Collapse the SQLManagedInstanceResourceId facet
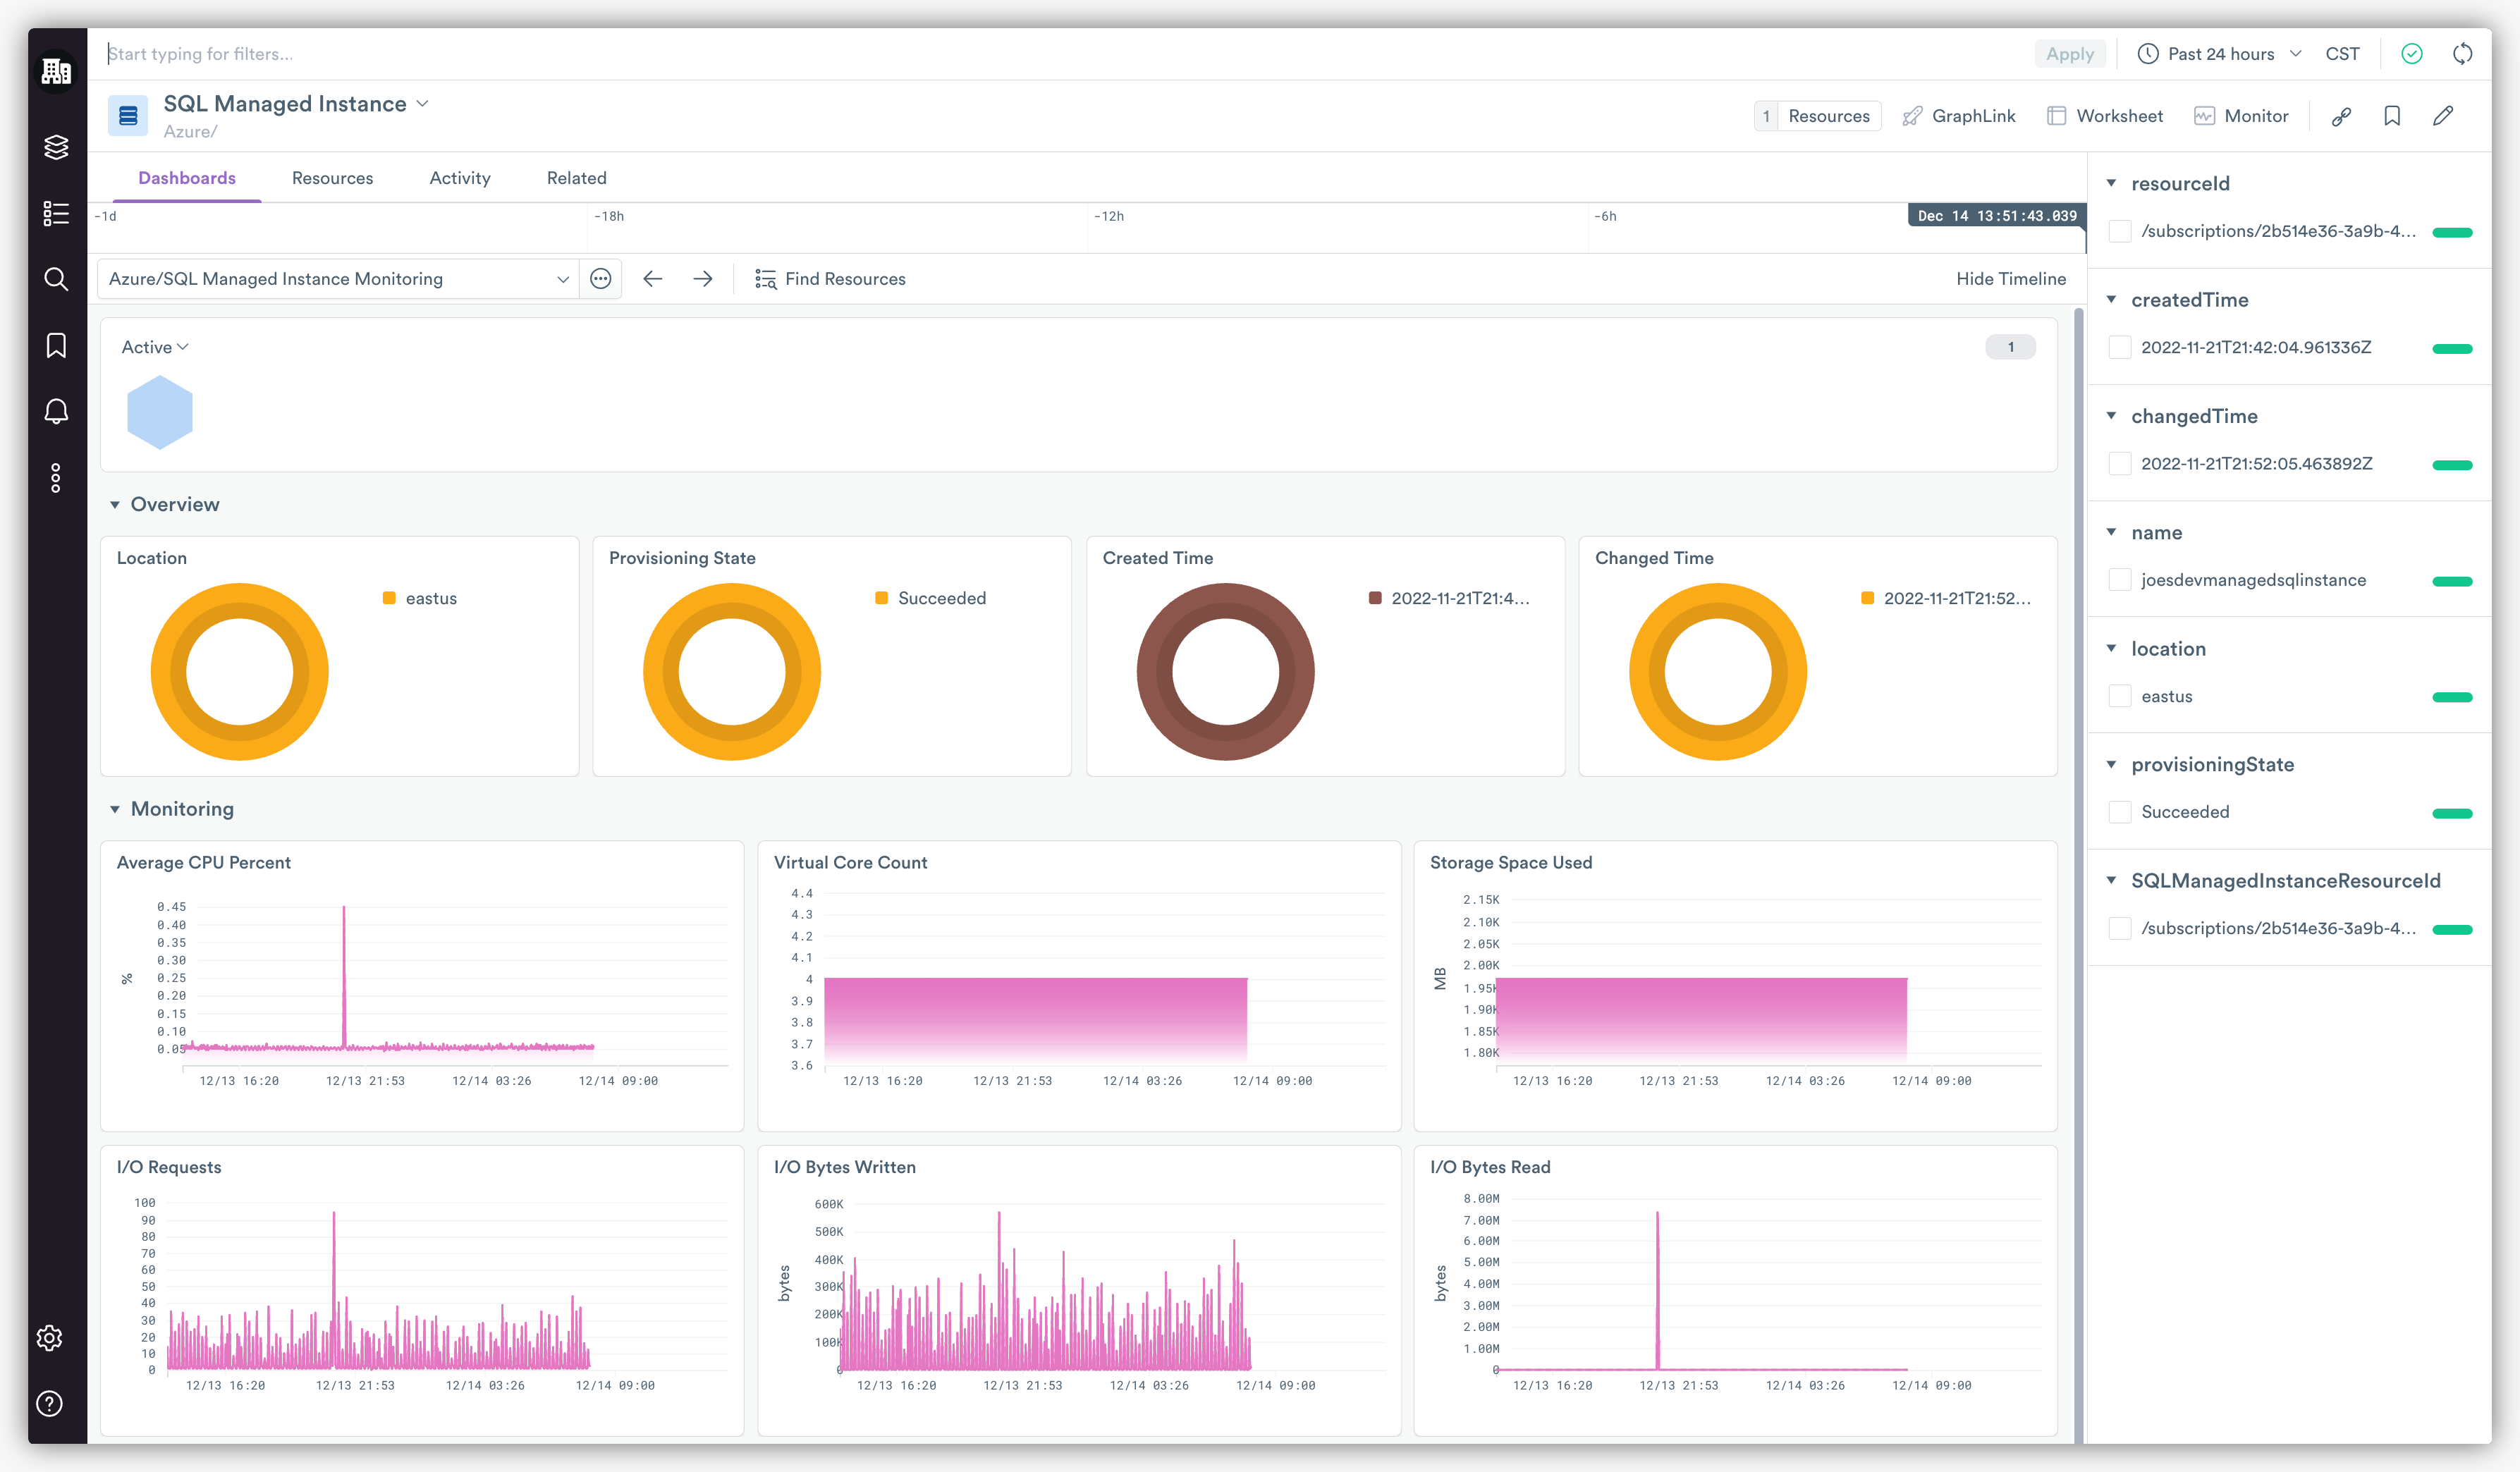 [x=2111, y=881]
